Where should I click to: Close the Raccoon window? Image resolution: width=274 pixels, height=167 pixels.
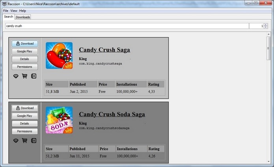coord(266,3)
